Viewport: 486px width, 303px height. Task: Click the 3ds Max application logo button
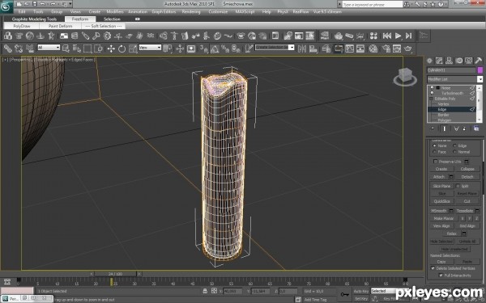point(6,6)
